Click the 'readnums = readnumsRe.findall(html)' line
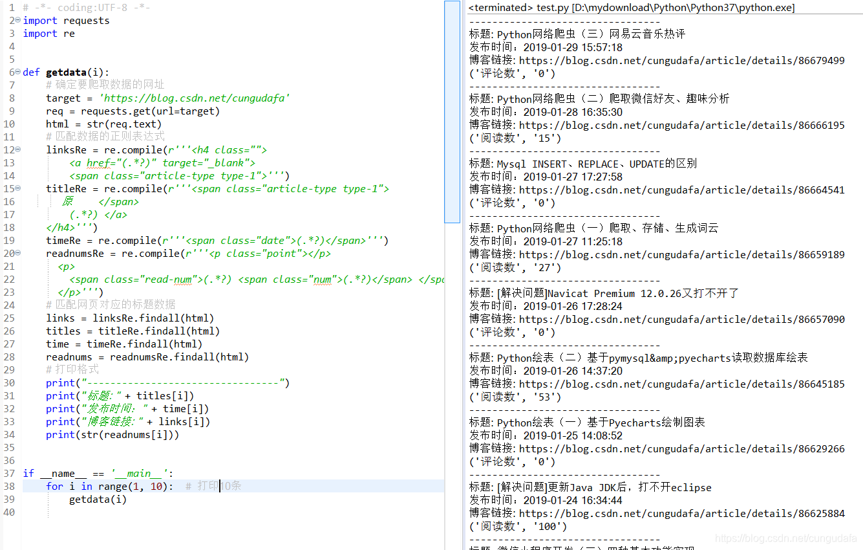This screenshot has width=863, height=550. [x=147, y=357]
